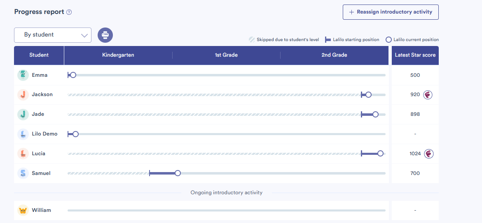Screen dimensions: 482x223
Task: Click Reassign introductory activity button
Action: (391, 12)
